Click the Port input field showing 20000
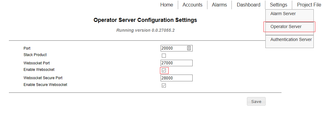Screen dimensions: 323x114 [x=176, y=48]
